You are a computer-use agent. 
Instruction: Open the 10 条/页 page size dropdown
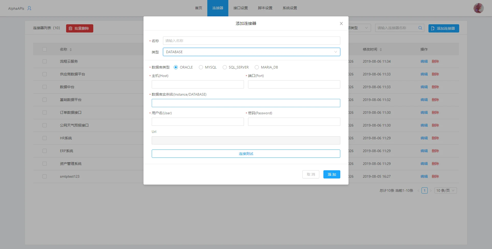click(445, 190)
